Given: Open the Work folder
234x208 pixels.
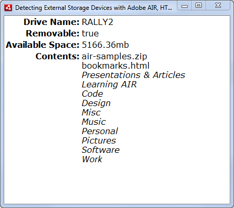Looking at the screenshot, I should (92, 159).
